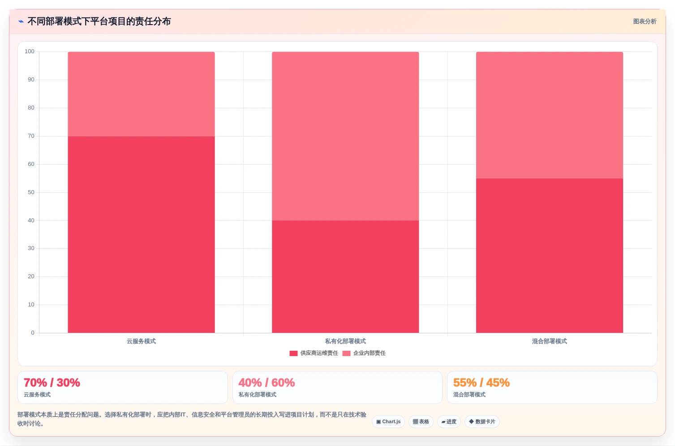This screenshot has height=446, width=675.
Task: Select the 40% / 60% data card
Action: click(x=337, y=387)
